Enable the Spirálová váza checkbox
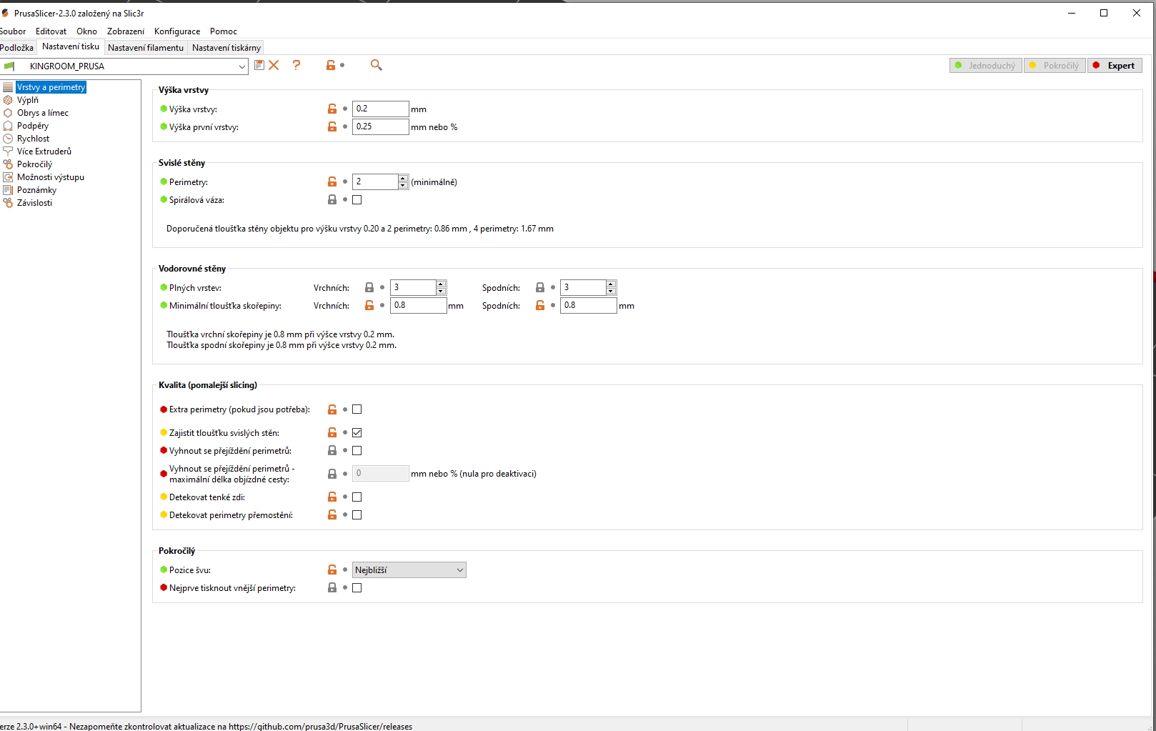Viewport: 1156px width, 731px height. pyautogui.click(x=357, y=200)
